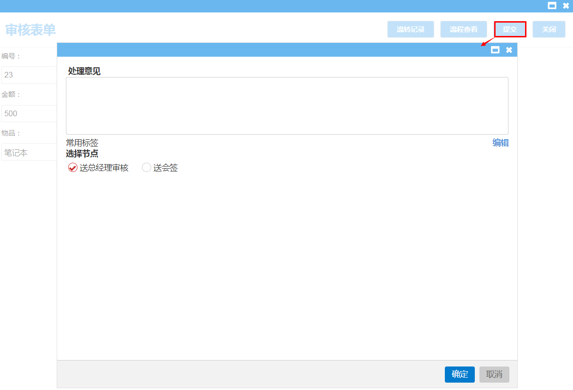Cancel the dialog with 取消
This screenshot has width=573, height=390.
pyautogui.click(x=494, y=374)
